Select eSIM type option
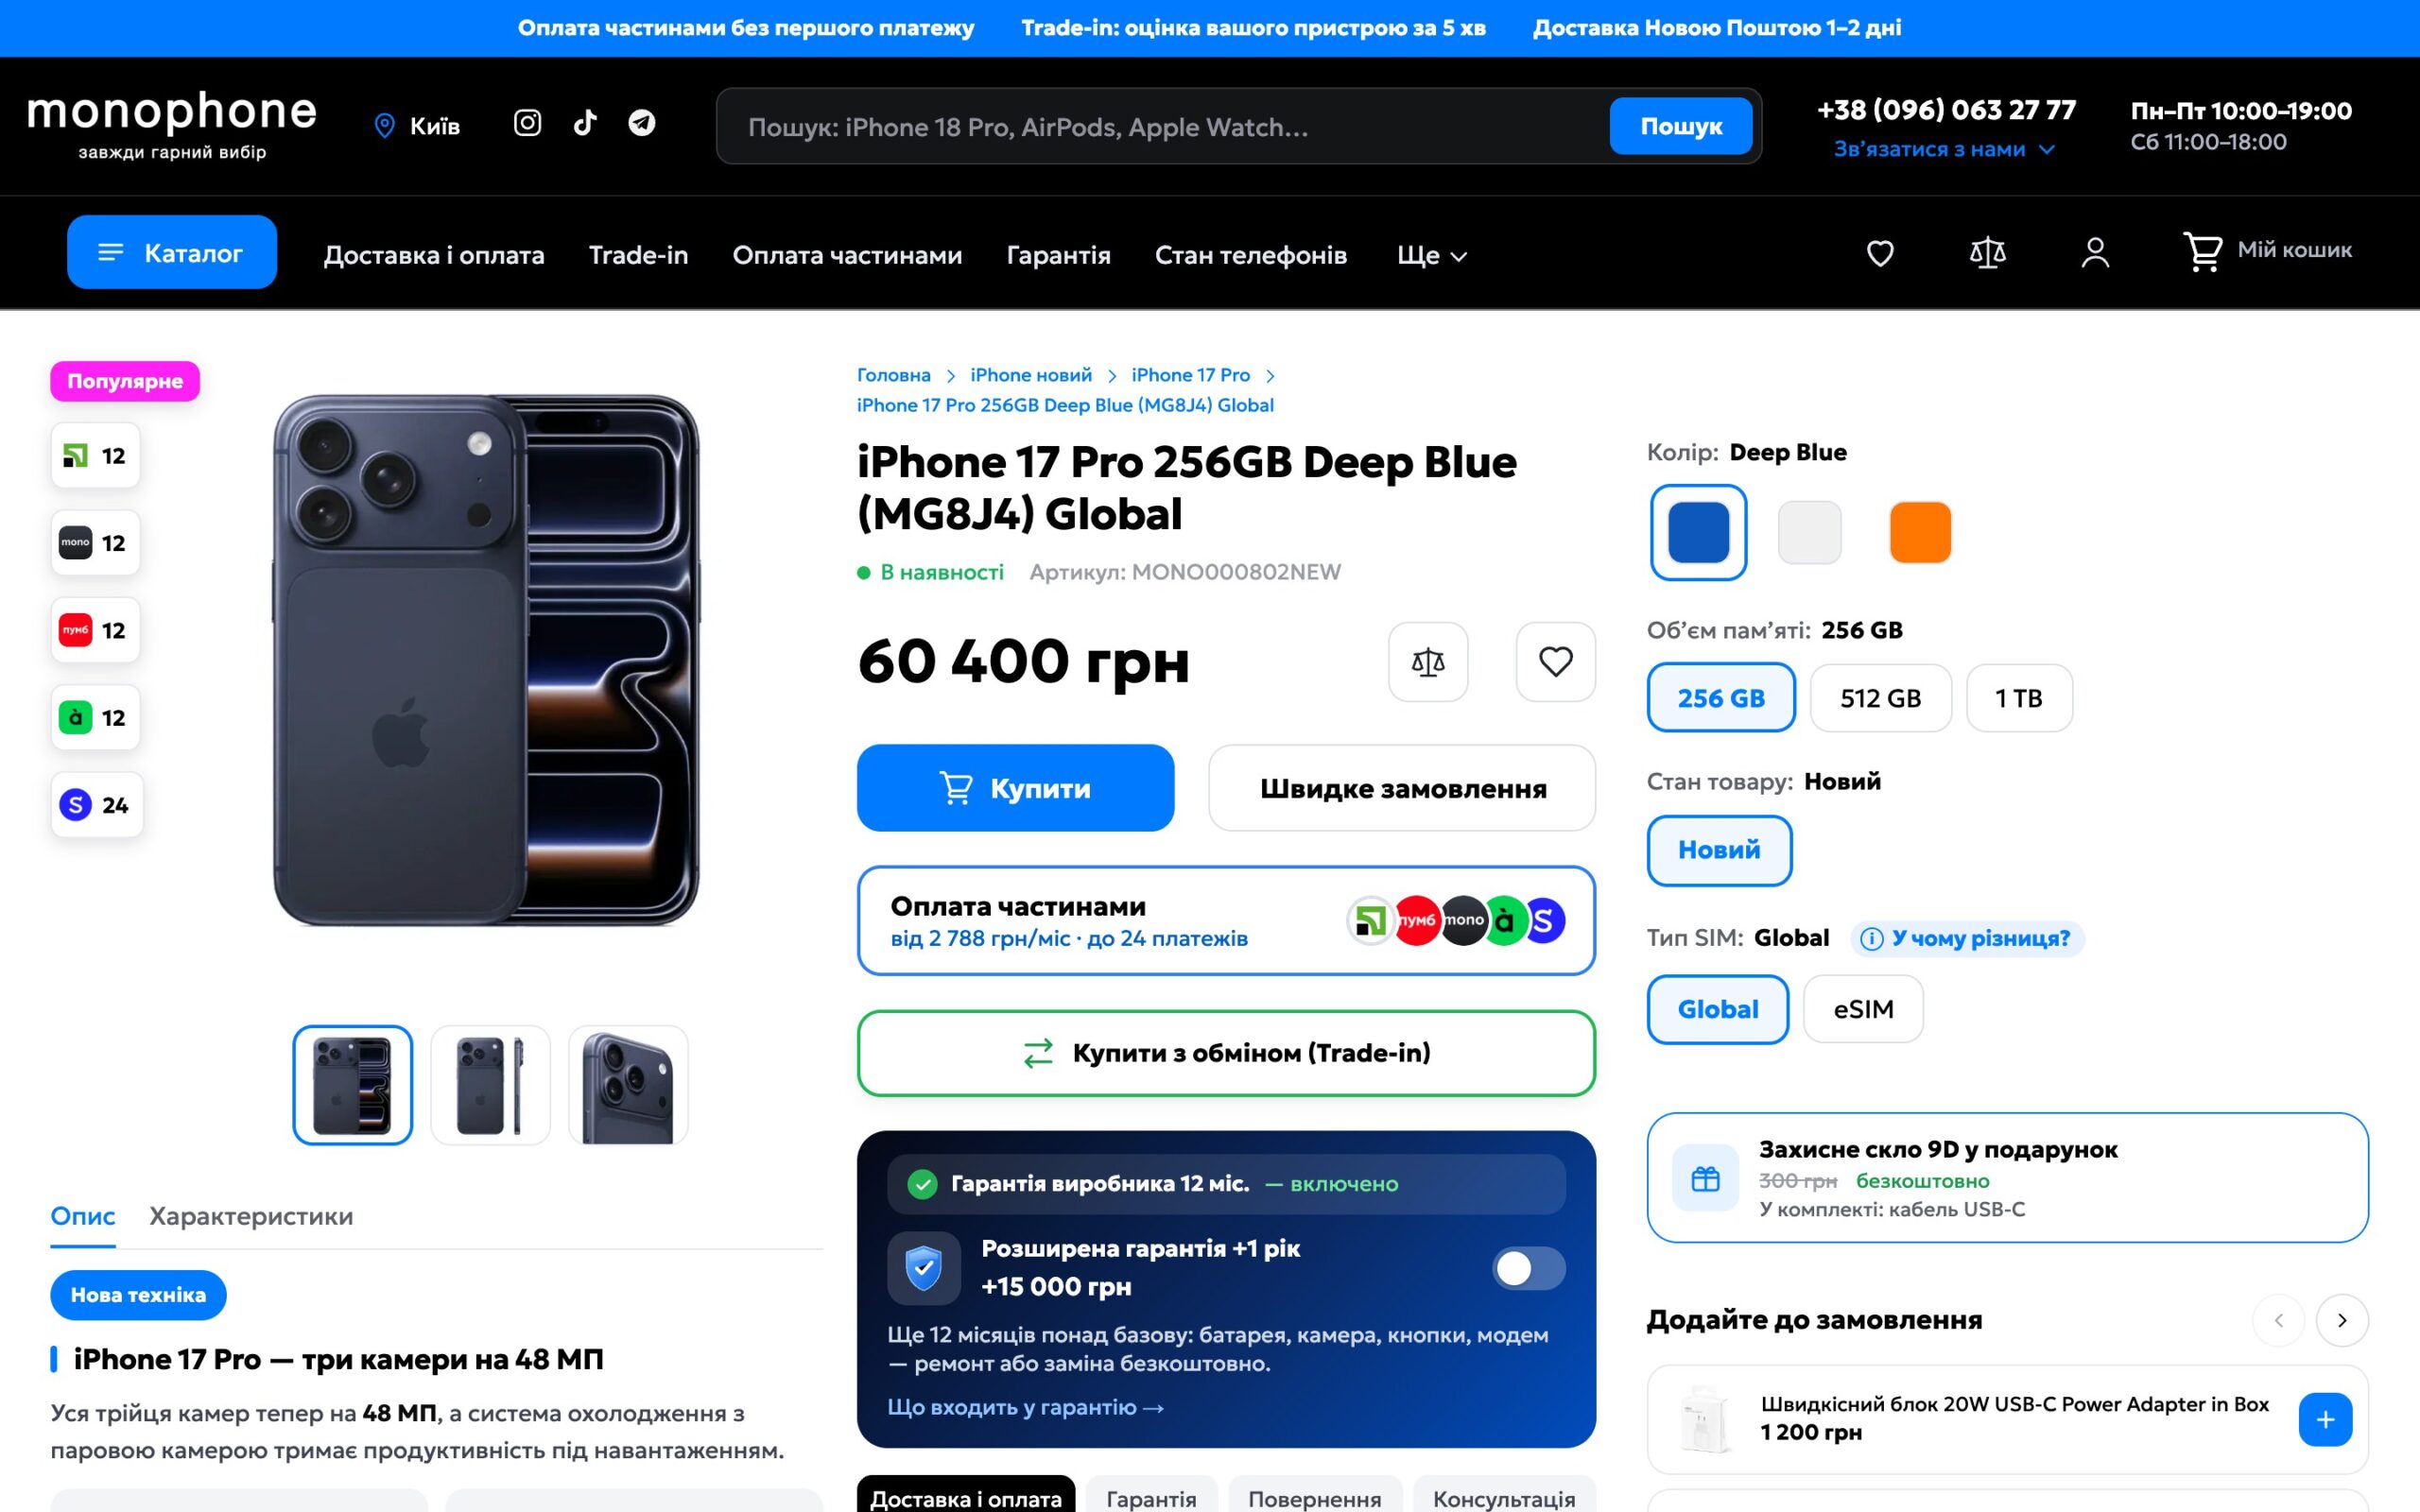This screenshot has height=1512, width=2420. [1863, 1009]
